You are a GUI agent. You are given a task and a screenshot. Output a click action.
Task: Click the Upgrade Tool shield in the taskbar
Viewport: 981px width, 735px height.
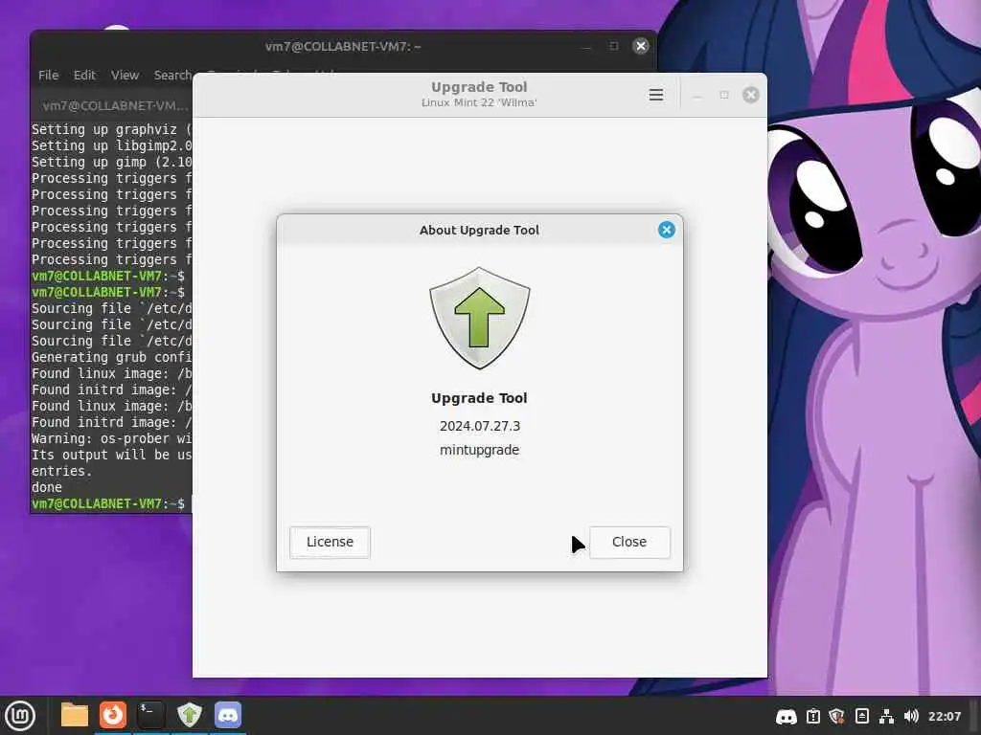190,715
